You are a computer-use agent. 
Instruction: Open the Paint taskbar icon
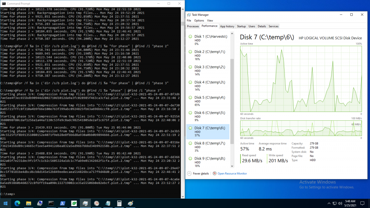pos(131,203)
